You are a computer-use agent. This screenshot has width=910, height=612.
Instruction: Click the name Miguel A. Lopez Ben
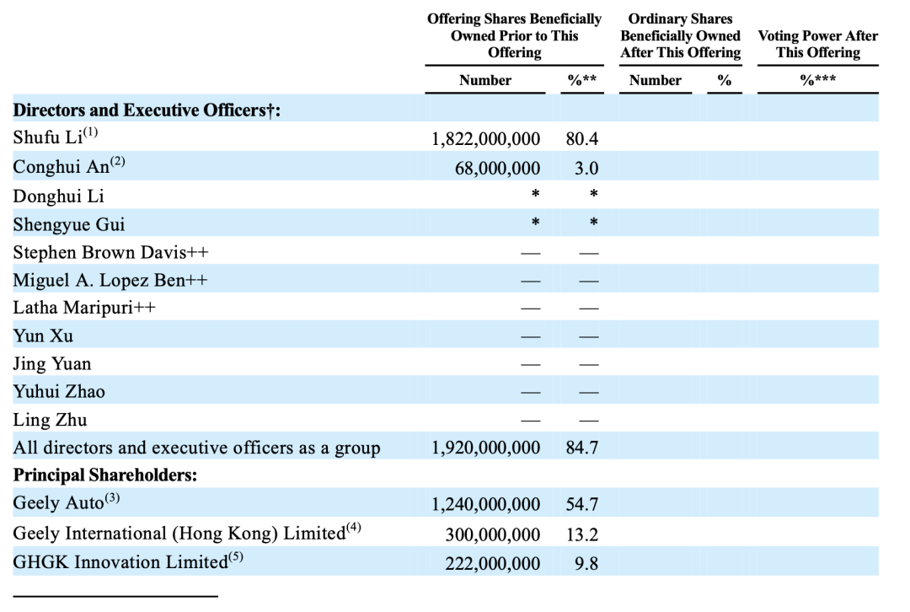click(110, 280)
